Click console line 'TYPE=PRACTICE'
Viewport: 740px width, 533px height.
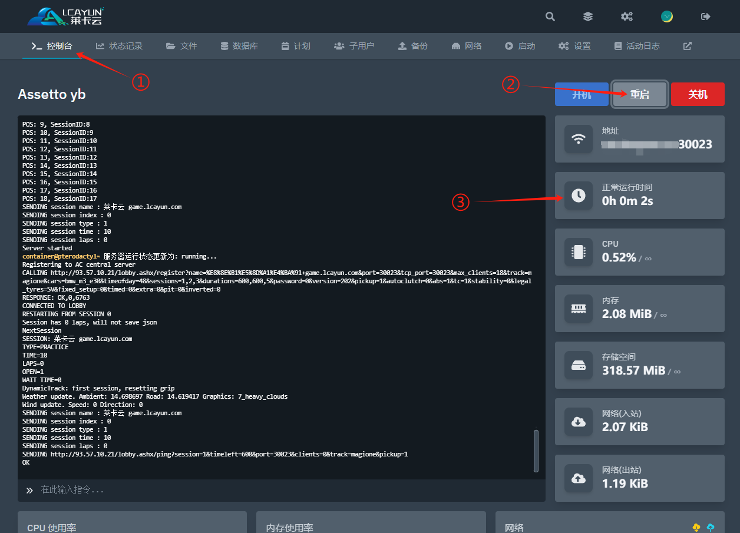click(45, 347)
